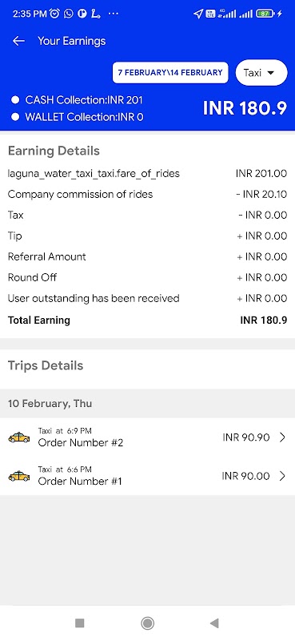Select the taxi icon for Order Number #1
Viewport: 295px width, 641px height.
[18, 476]
